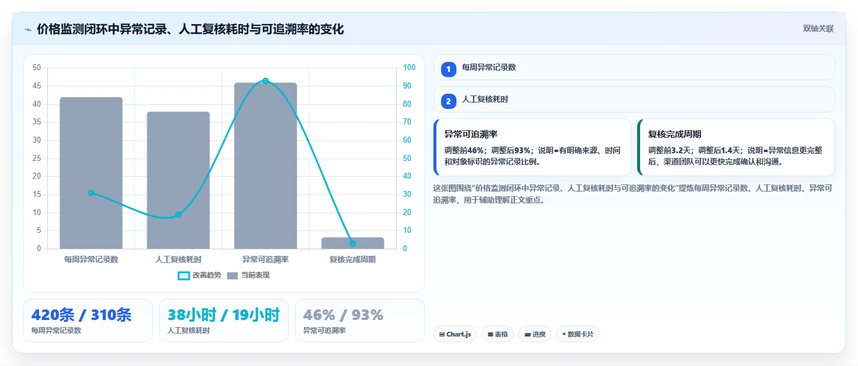The height and width of the screenshot is (366, 858).
Task: Click the Chart.js tag
Action: [455, 334]
